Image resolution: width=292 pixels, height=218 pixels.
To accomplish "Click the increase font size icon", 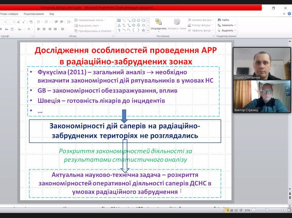I will click(x=19, y=22).
